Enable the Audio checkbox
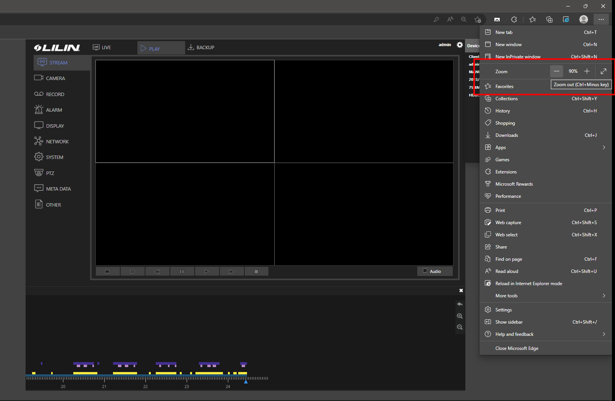Screen dimensions: 615x401 coord(425,271)
